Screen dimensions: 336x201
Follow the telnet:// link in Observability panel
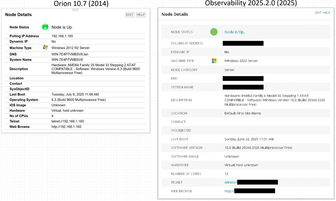(230, 182)
